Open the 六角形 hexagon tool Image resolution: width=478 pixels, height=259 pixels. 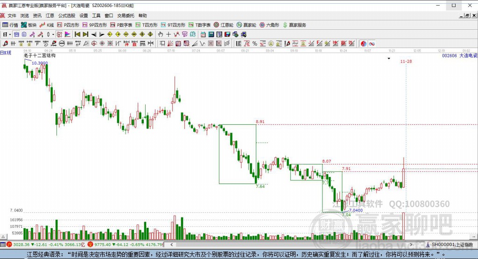269,25
